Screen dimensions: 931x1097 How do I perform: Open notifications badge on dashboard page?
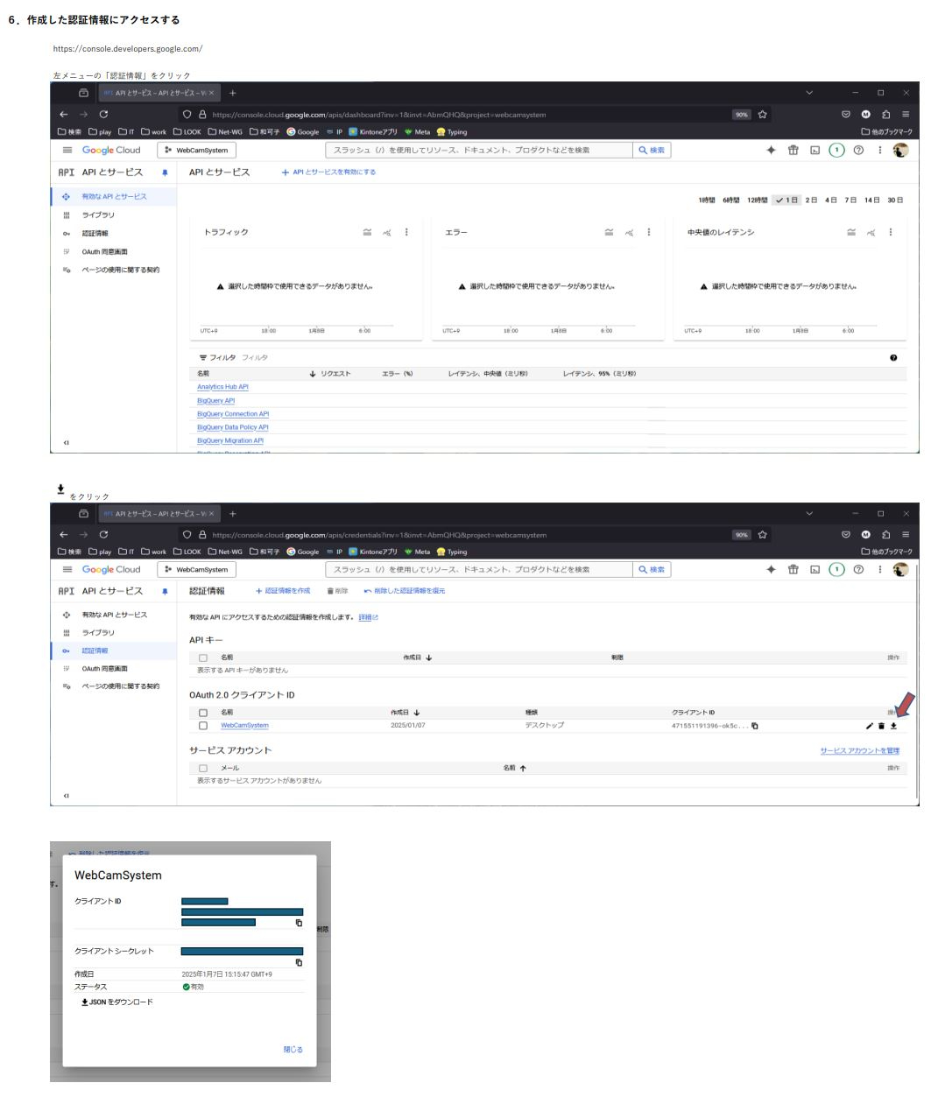click(x=836, y=151)
